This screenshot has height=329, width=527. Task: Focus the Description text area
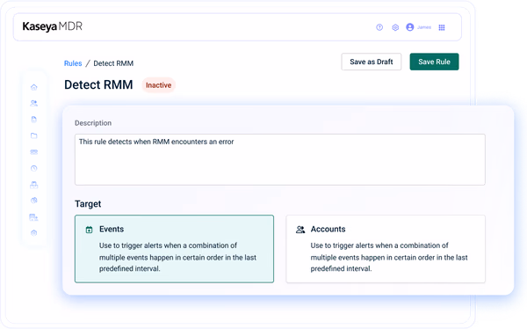(280, 159)
